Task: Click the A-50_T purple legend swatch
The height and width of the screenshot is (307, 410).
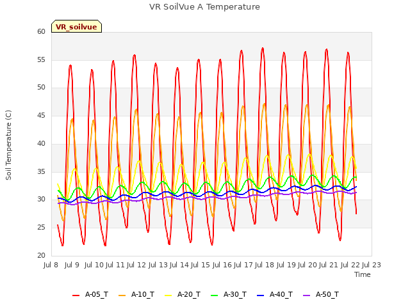Action: click(x=307, y=295)
